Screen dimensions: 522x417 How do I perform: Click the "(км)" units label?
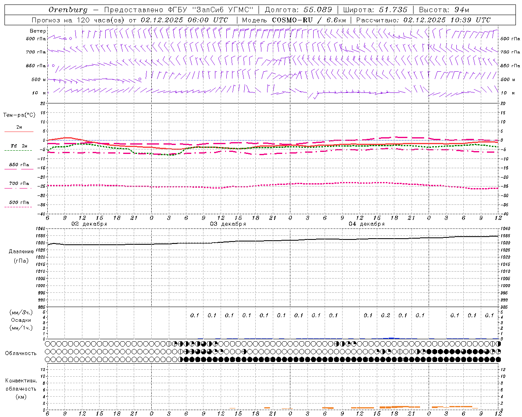(21, 397)
